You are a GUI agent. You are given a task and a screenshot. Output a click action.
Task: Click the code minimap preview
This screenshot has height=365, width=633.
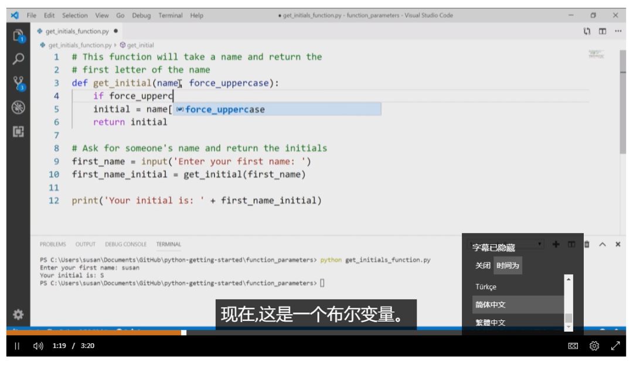596,54
